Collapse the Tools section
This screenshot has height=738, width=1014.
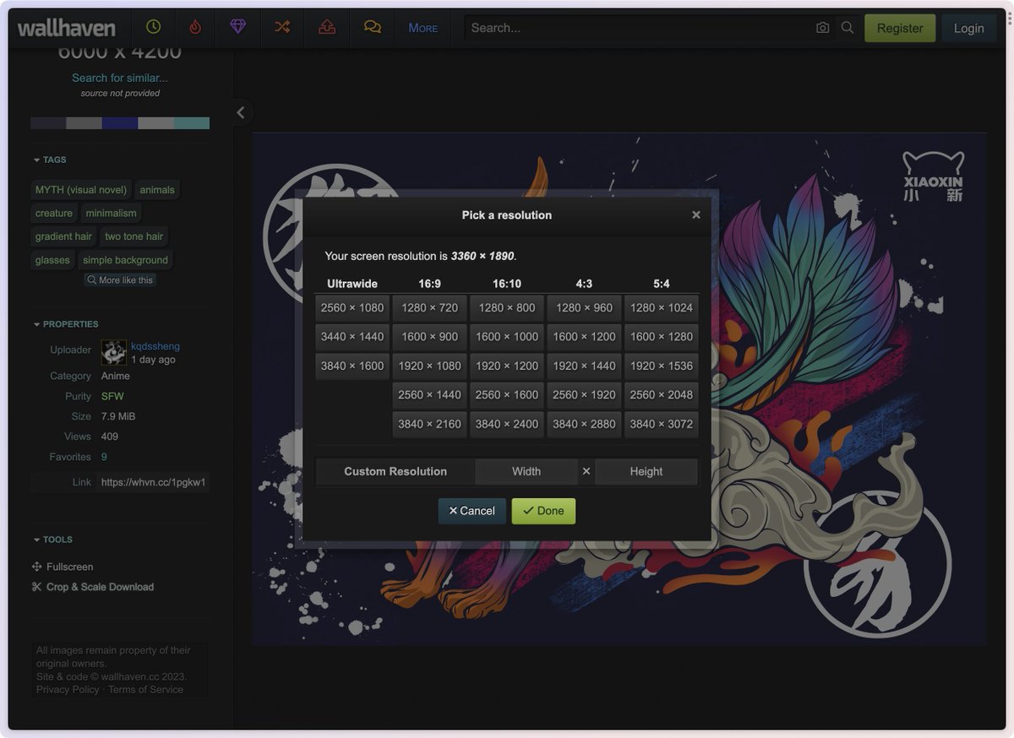53,540
